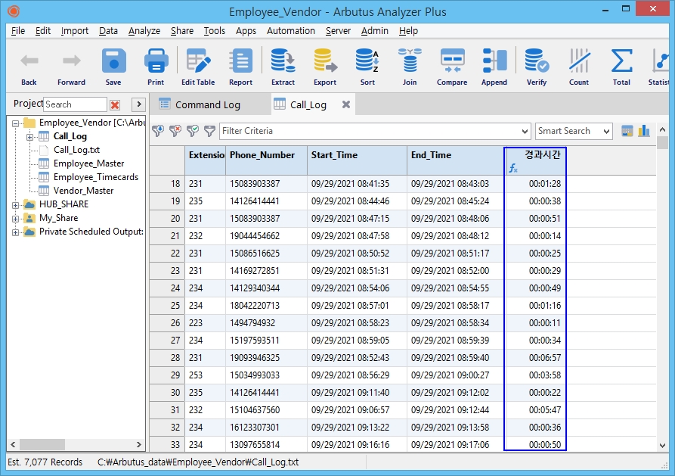
Task: Select Call_Log.txt file in tree
Action: (x=76, y=150)
